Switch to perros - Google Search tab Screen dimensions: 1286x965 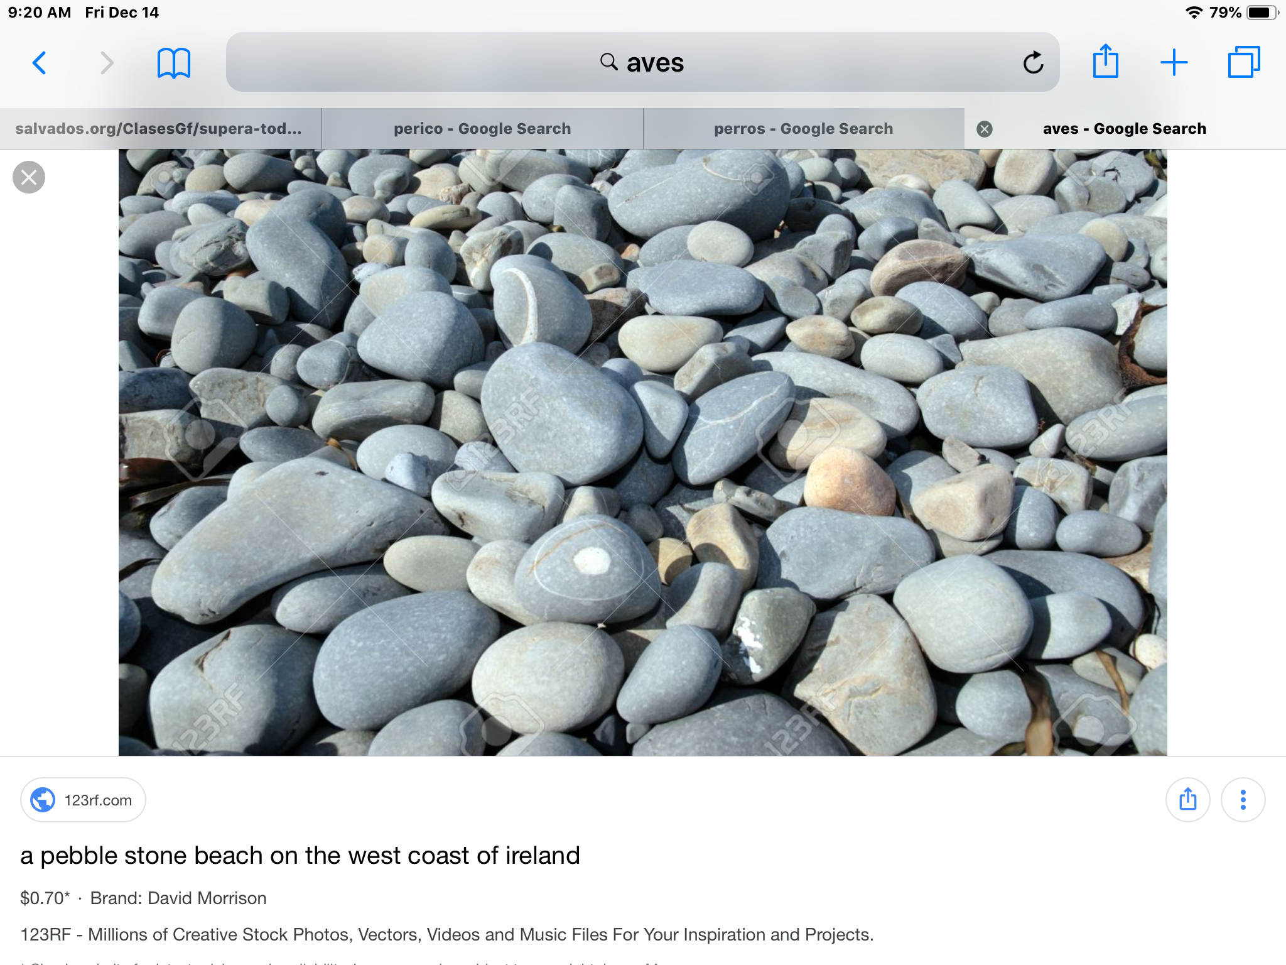(x=803, y=129)
